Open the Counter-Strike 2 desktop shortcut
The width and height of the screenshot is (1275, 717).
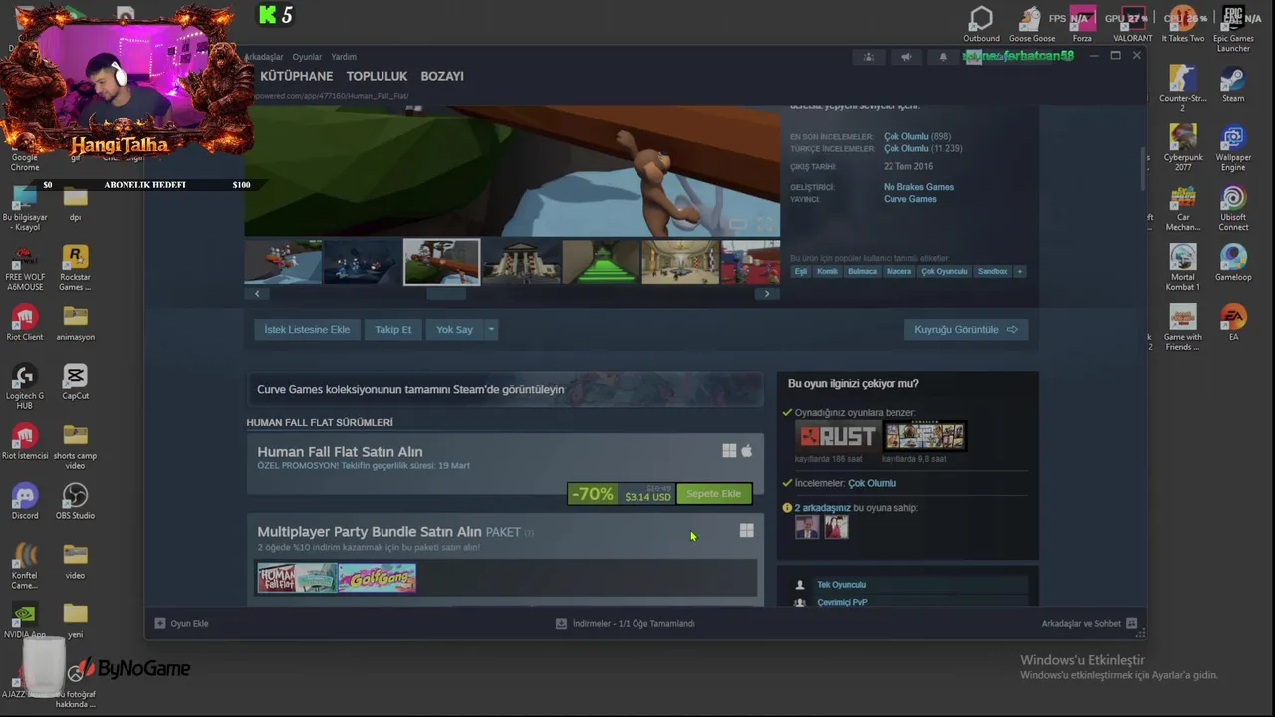(1182, 88)
